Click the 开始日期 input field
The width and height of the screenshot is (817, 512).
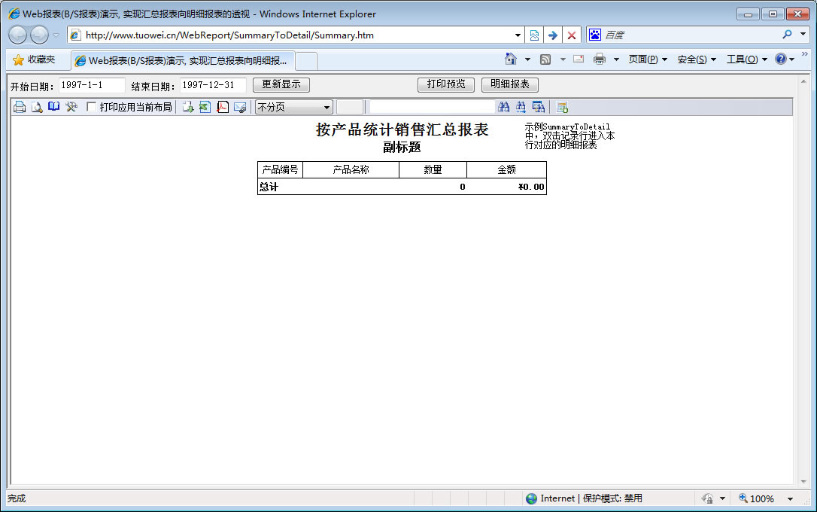(x=91, y=85)
